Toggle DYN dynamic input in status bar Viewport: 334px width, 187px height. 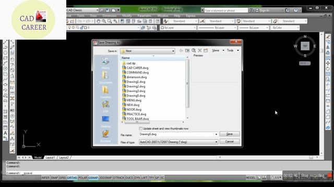[x=137, y=178]
